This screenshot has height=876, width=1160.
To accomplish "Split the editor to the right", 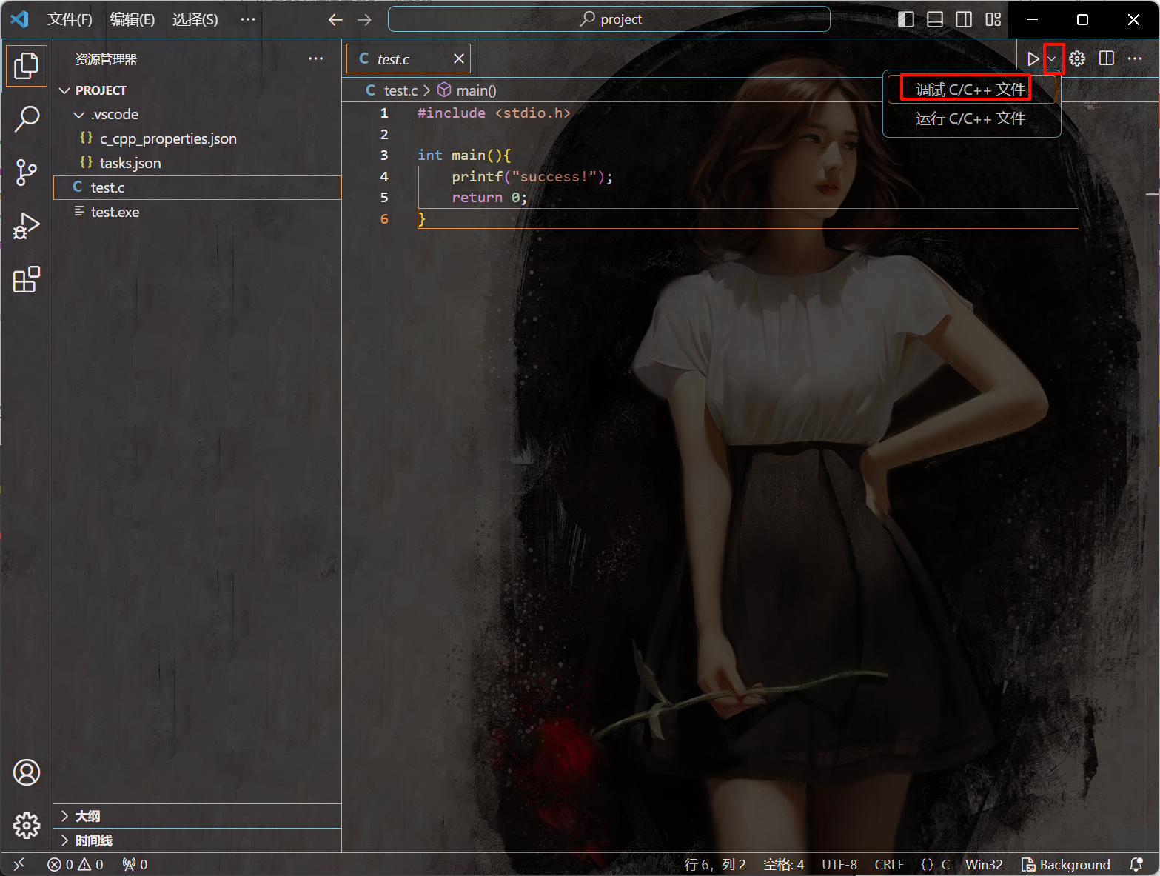I will pyautogui.click(x=1107, y=58).
